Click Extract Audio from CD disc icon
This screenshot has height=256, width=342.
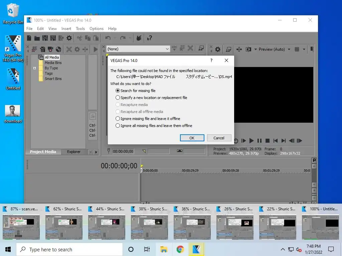point(58,49)
